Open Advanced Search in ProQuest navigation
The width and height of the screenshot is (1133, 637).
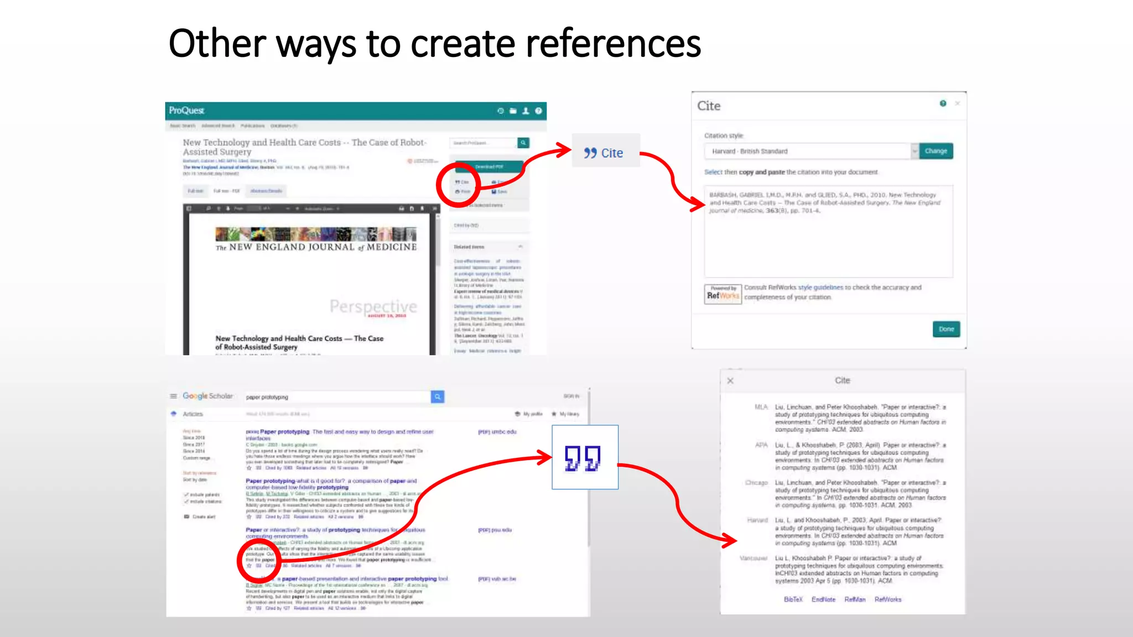tap(218, 126)
